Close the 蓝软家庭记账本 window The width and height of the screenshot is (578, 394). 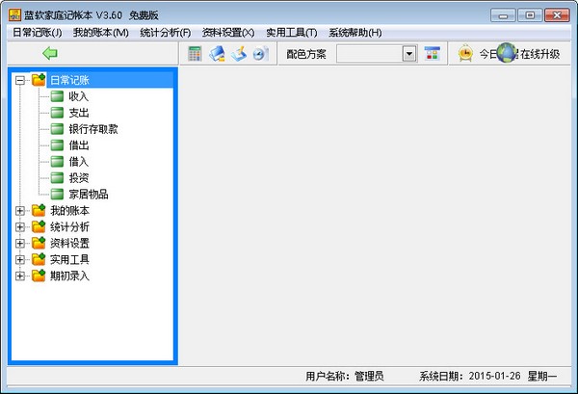click(x=557, y=15)
